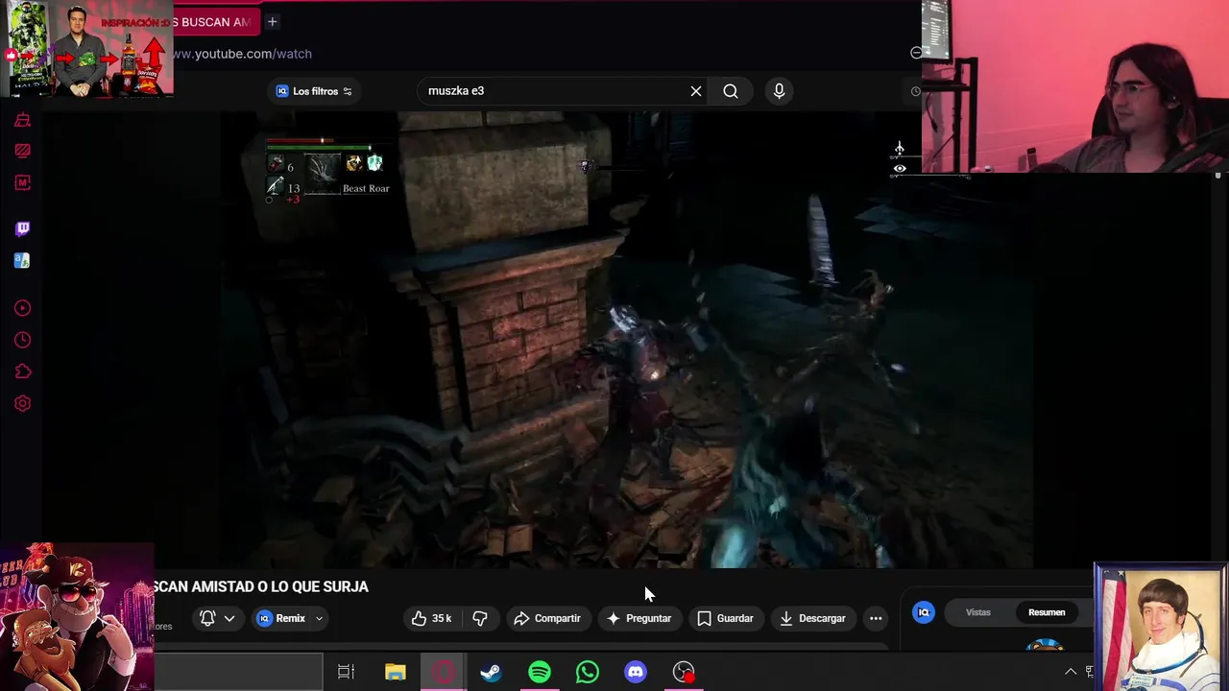This screenshot has width=1229, height=691.
Task: Click the video title text
Action: tap(260, 586)
